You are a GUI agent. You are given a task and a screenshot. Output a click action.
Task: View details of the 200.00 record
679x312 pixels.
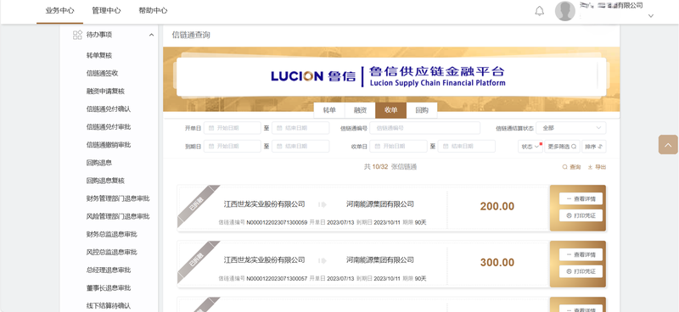click(581, 199)
